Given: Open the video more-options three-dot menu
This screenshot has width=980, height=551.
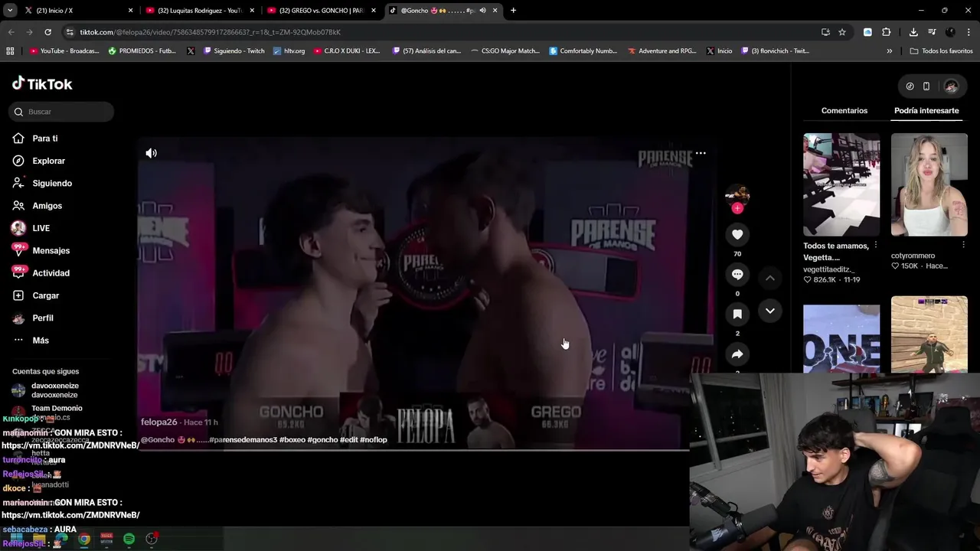Looking at the screenshot, I should (701, 153).
